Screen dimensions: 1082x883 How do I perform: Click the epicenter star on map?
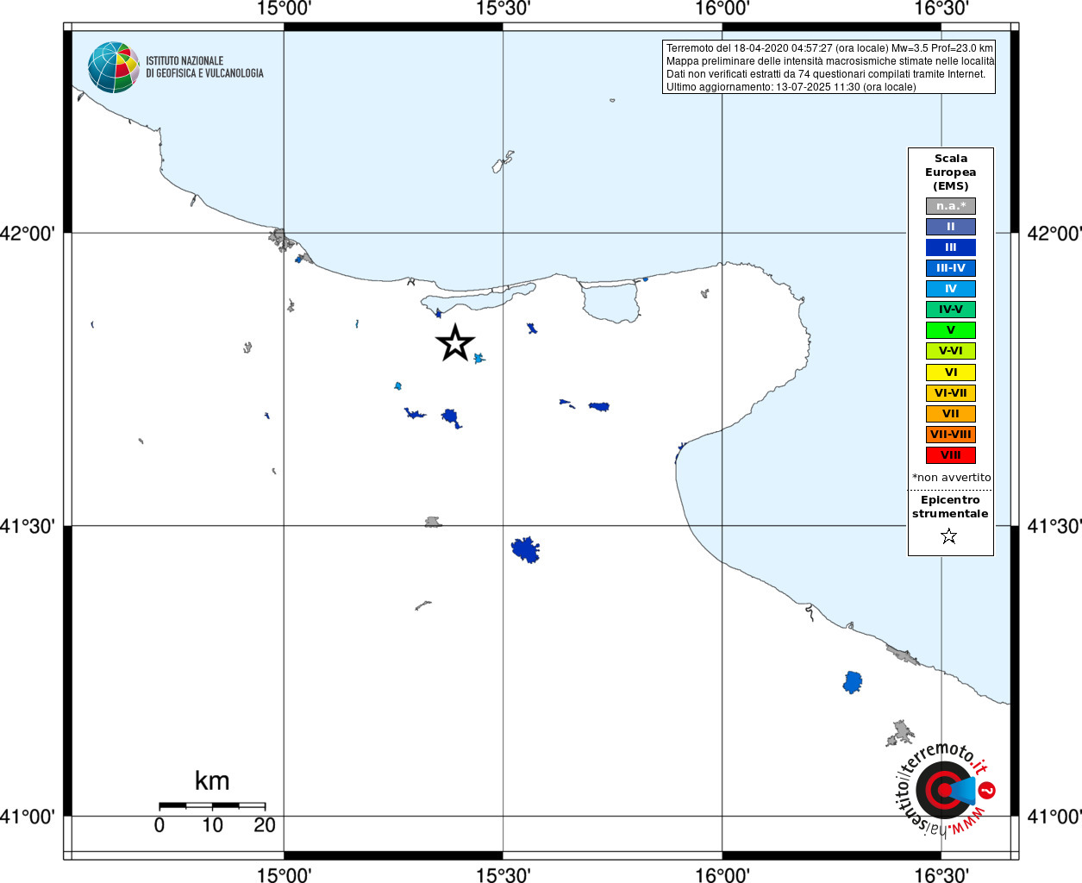tap(454, 343)
